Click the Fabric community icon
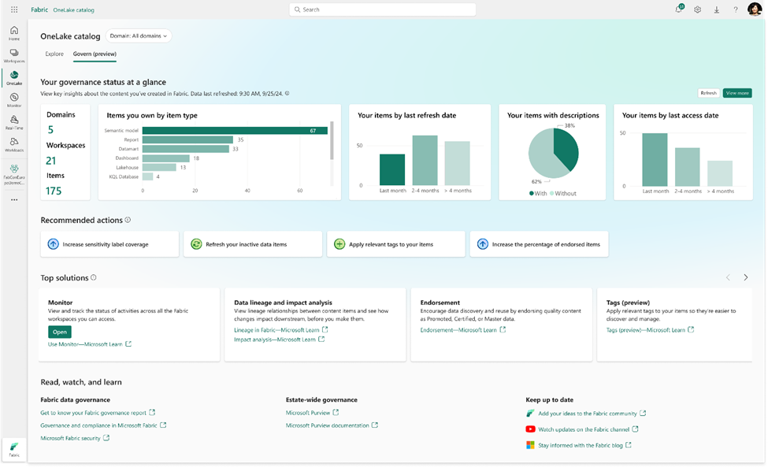The image size is (768, 468). [530, 413]
